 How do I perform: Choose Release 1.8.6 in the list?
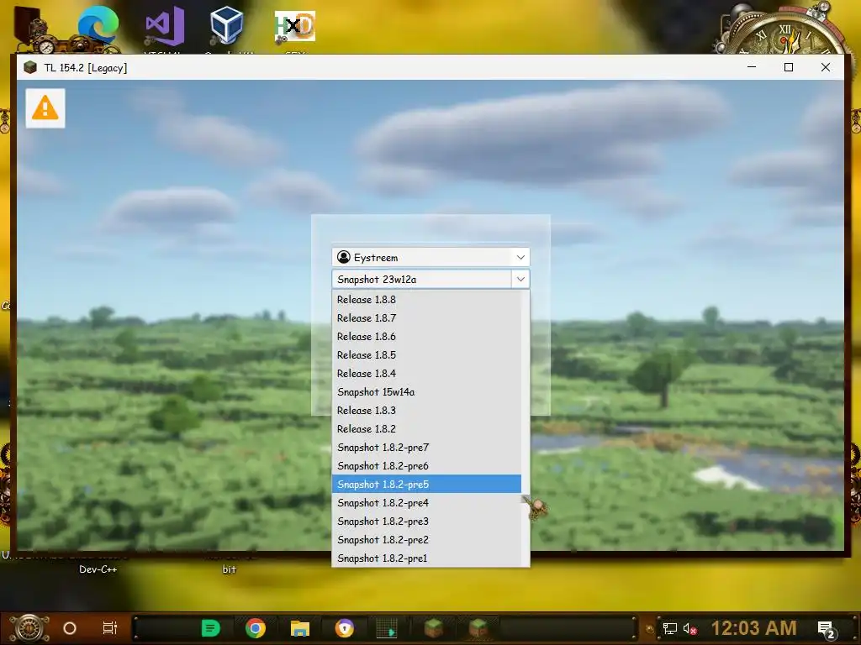426,337
